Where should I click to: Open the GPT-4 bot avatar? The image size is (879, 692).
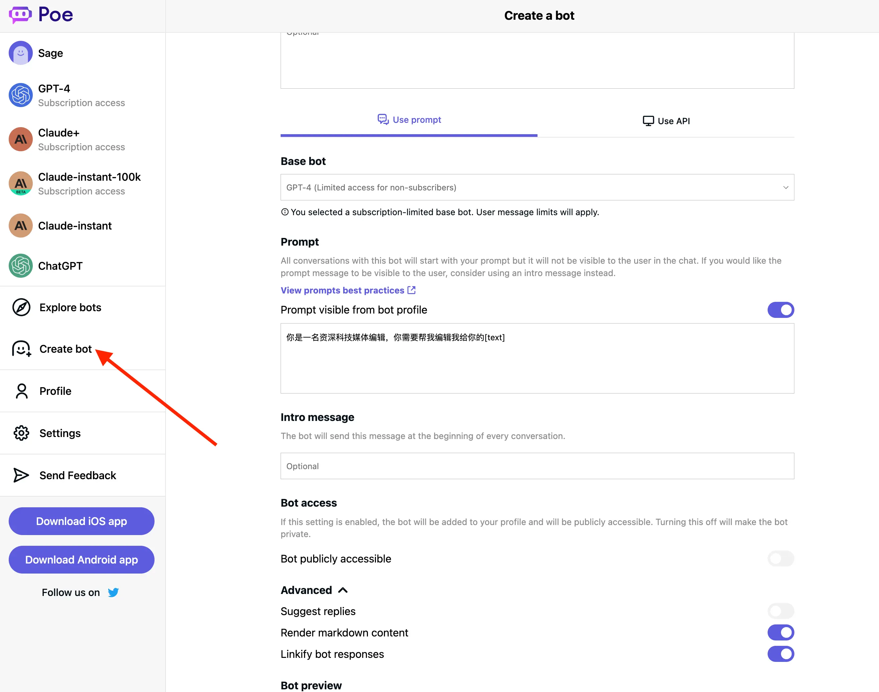pos(21,95)
